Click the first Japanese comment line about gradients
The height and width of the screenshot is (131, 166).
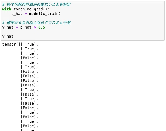click(x=36, y=5)
